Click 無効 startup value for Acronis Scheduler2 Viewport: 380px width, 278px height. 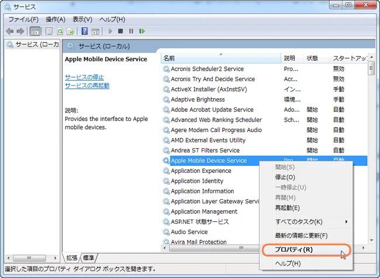(x=338, y=69)
